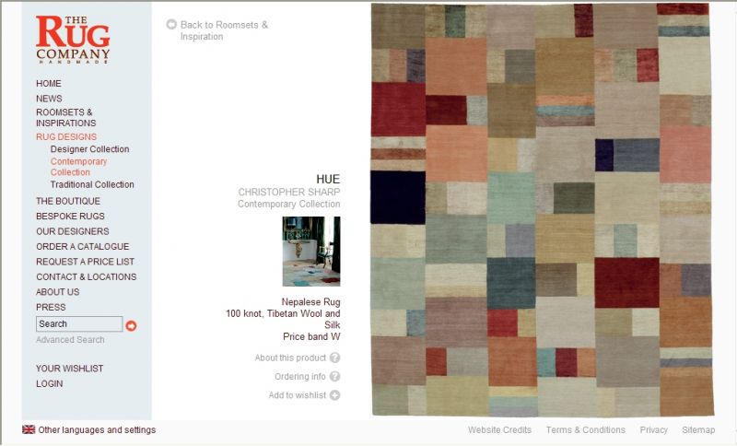
Task: Click The Rug Company logo
Action: point(73,40)
